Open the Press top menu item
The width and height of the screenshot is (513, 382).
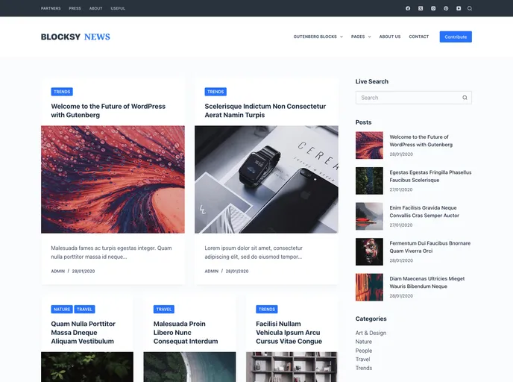click(x=75, y=8)
